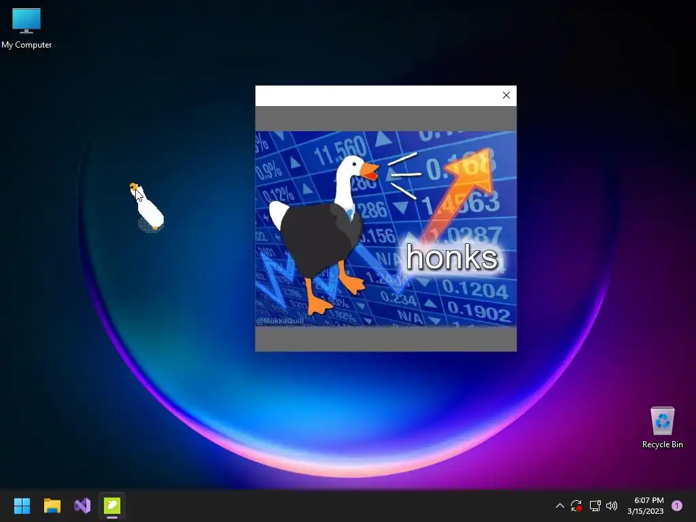696x522 pixels.
Task: Open the volume speaker tray icon
Action: point(612,506)
